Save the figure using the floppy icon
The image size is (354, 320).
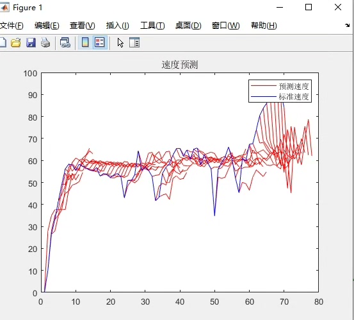tap(31, 42)
